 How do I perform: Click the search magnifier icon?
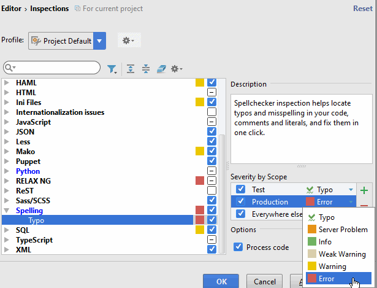coord(10,68)
